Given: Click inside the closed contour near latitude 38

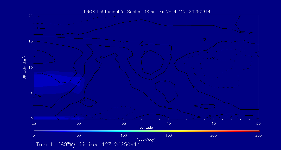Looking at the screenshot, I should 152,63.
